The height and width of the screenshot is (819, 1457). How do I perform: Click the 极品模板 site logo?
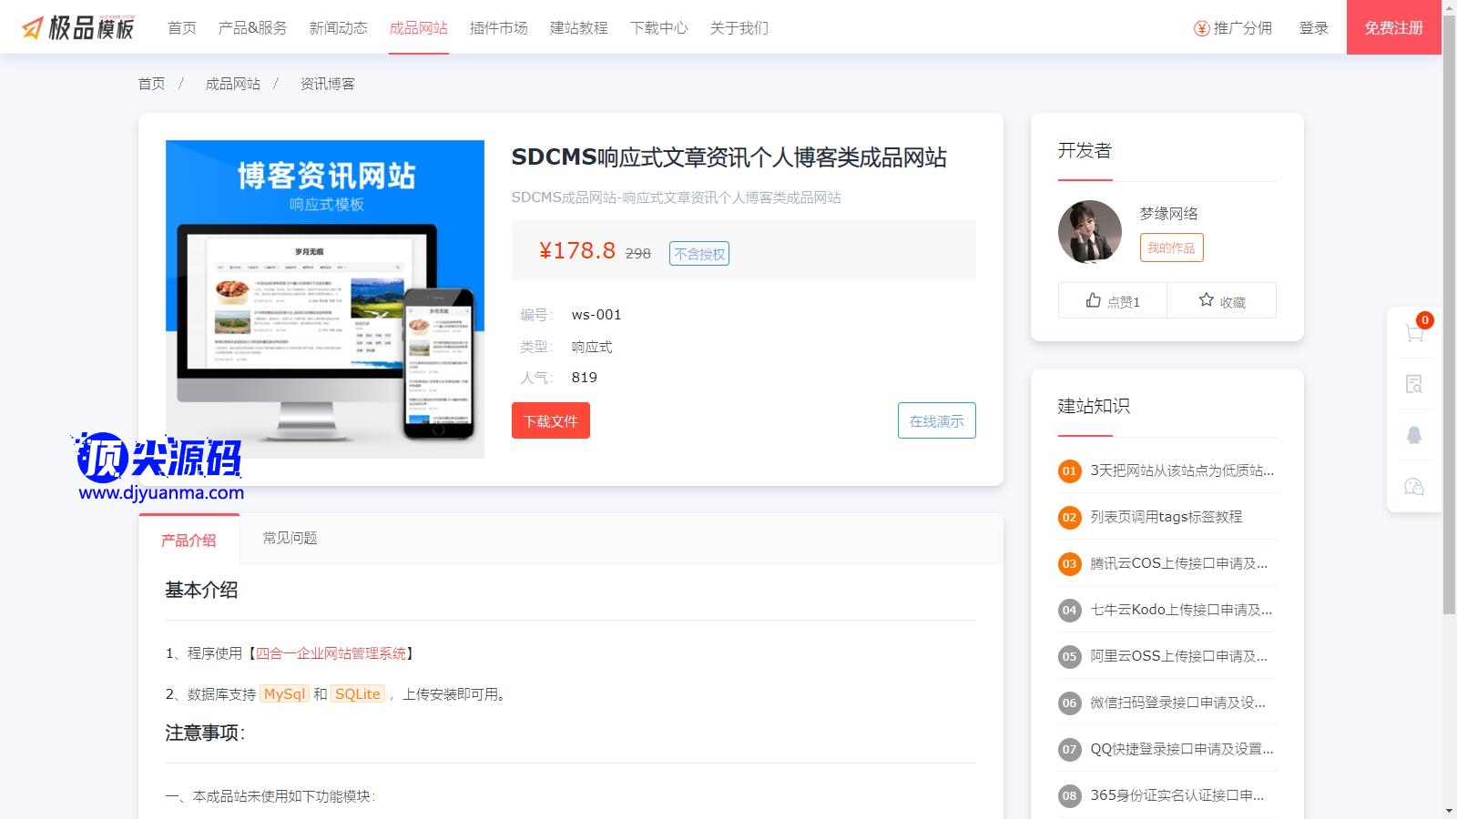tap(78, 27)
